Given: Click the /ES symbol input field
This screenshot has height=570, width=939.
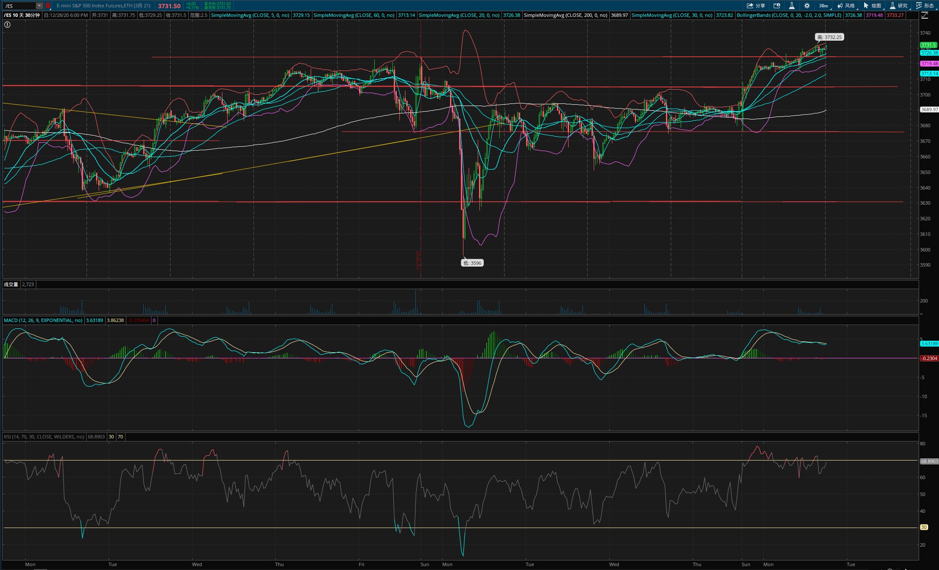Looking at the screenshot, I should [19, 6].
